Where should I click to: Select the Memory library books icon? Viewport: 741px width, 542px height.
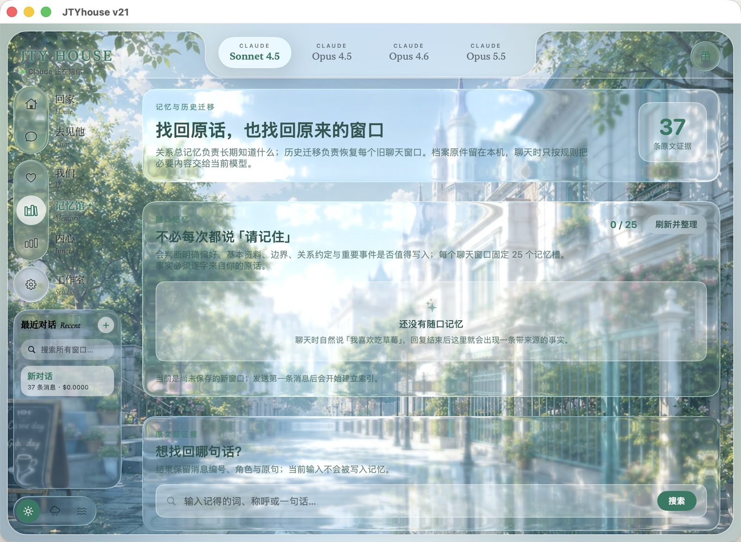31,211
